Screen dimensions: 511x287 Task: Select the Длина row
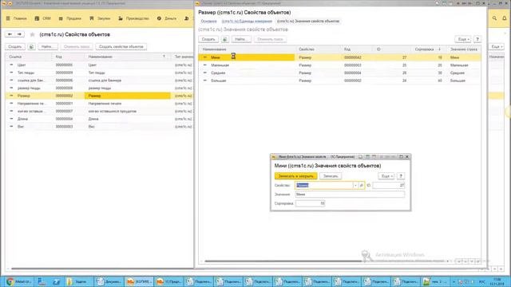coord(99,119)
